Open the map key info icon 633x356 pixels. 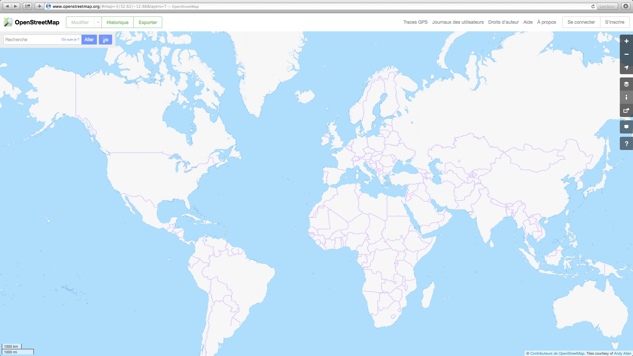[x=626, y=97]
